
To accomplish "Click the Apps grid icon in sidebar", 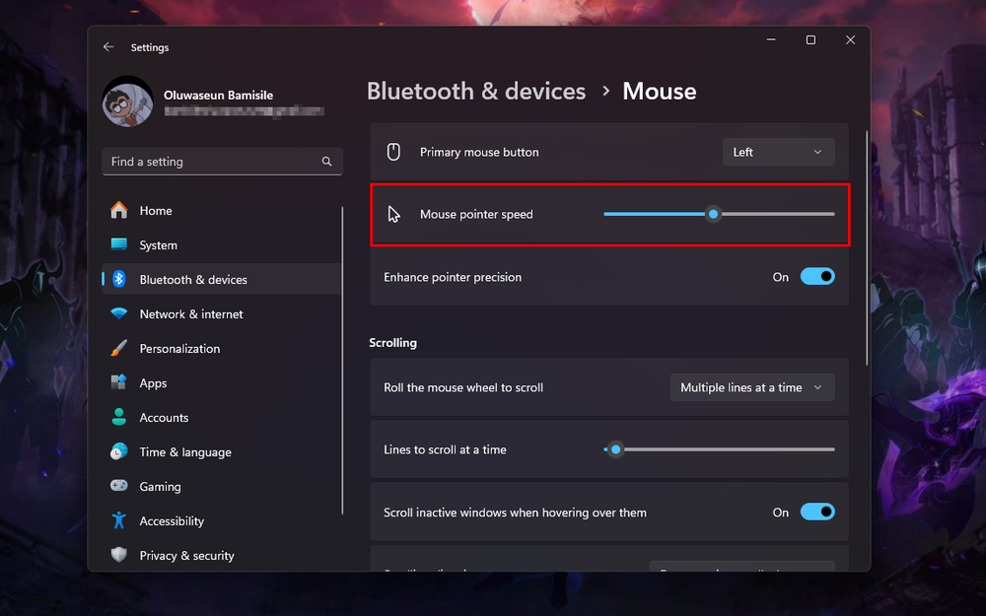I will pyautogui.click(x=119, y=382).
